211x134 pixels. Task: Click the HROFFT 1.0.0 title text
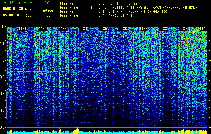(26, 3)
